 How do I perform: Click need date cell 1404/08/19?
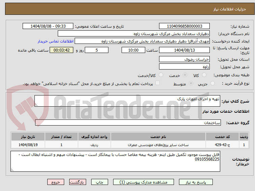(x=28, y=145)
